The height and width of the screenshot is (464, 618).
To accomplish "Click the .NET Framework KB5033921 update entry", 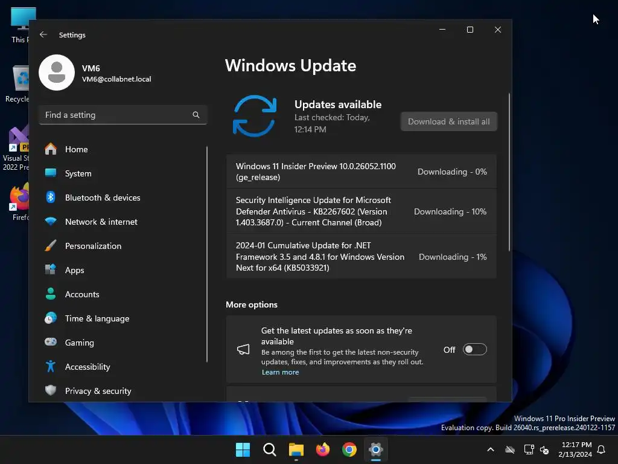I will [x=362, y=256].
